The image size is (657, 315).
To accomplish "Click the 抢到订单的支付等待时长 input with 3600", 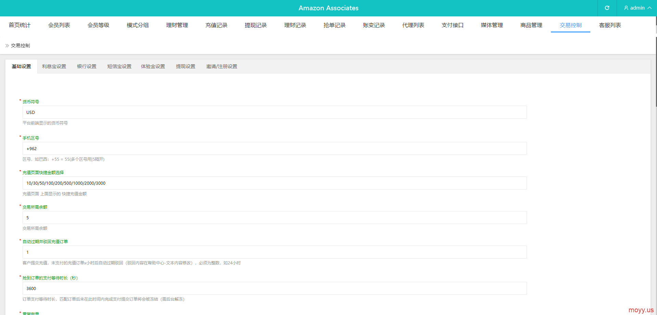I will [274, 288].
